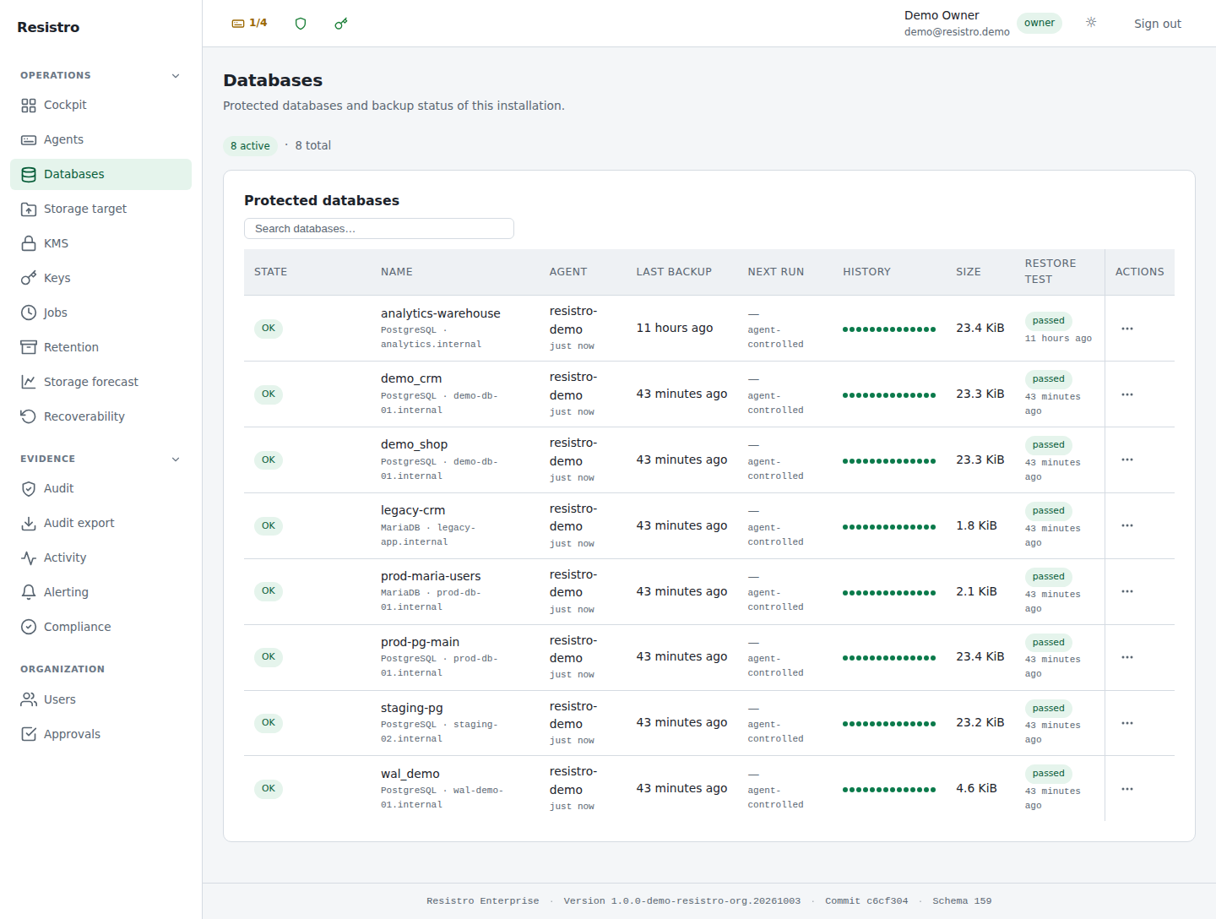Open the Jobs clock icon

coord(29,313)
